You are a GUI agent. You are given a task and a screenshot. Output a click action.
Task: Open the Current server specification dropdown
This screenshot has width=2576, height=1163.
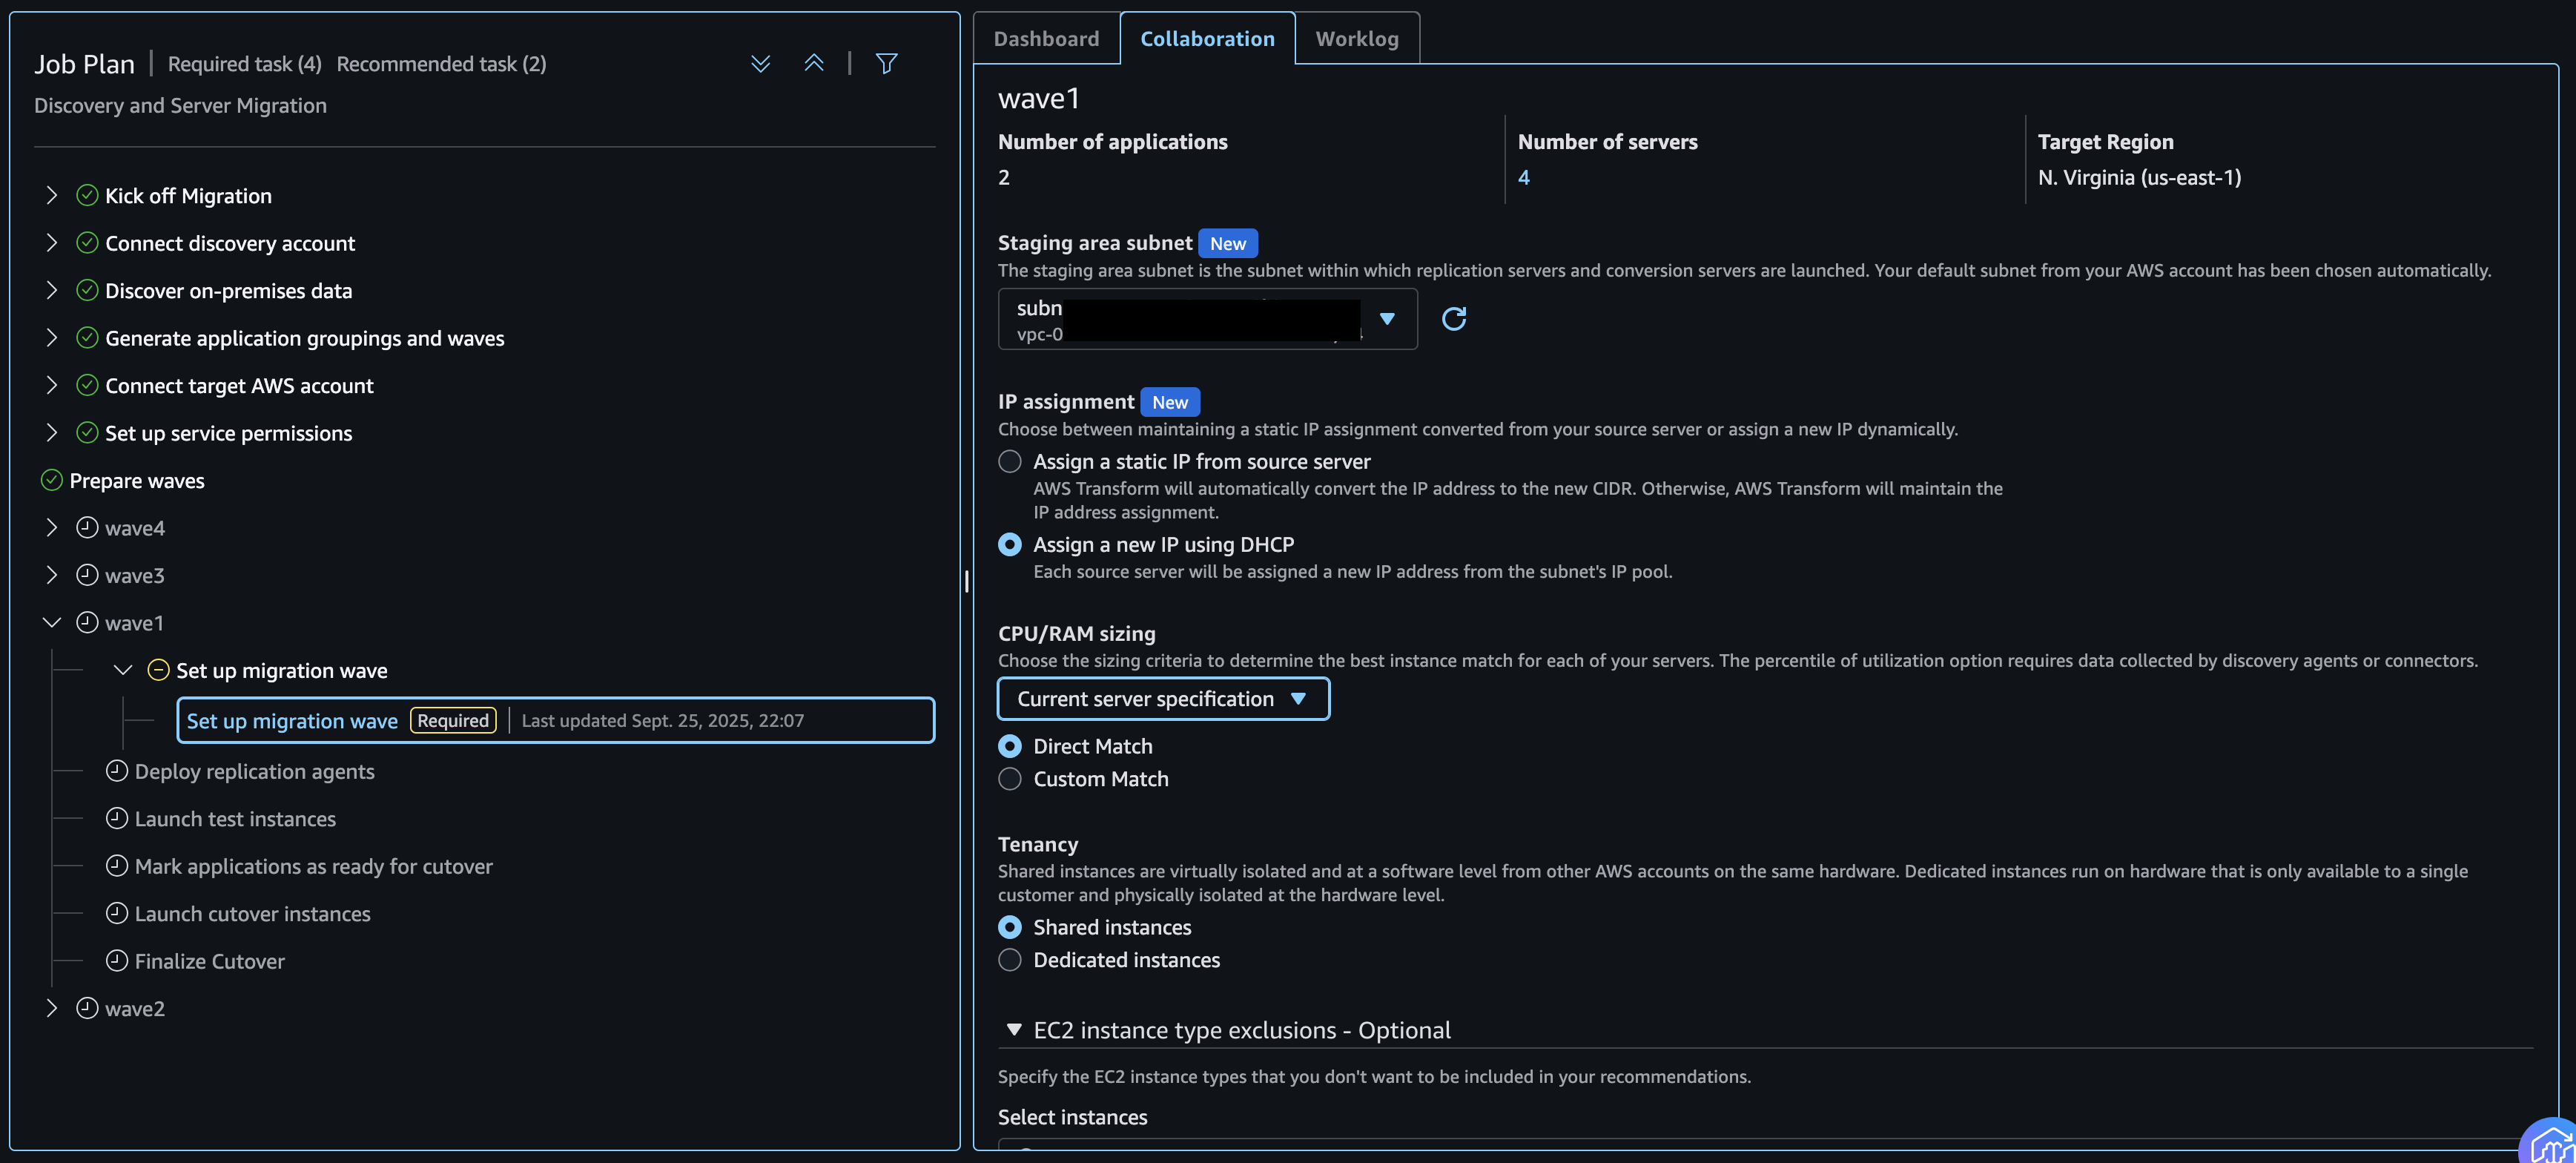pyautogui.click(x=1163, y=698)
